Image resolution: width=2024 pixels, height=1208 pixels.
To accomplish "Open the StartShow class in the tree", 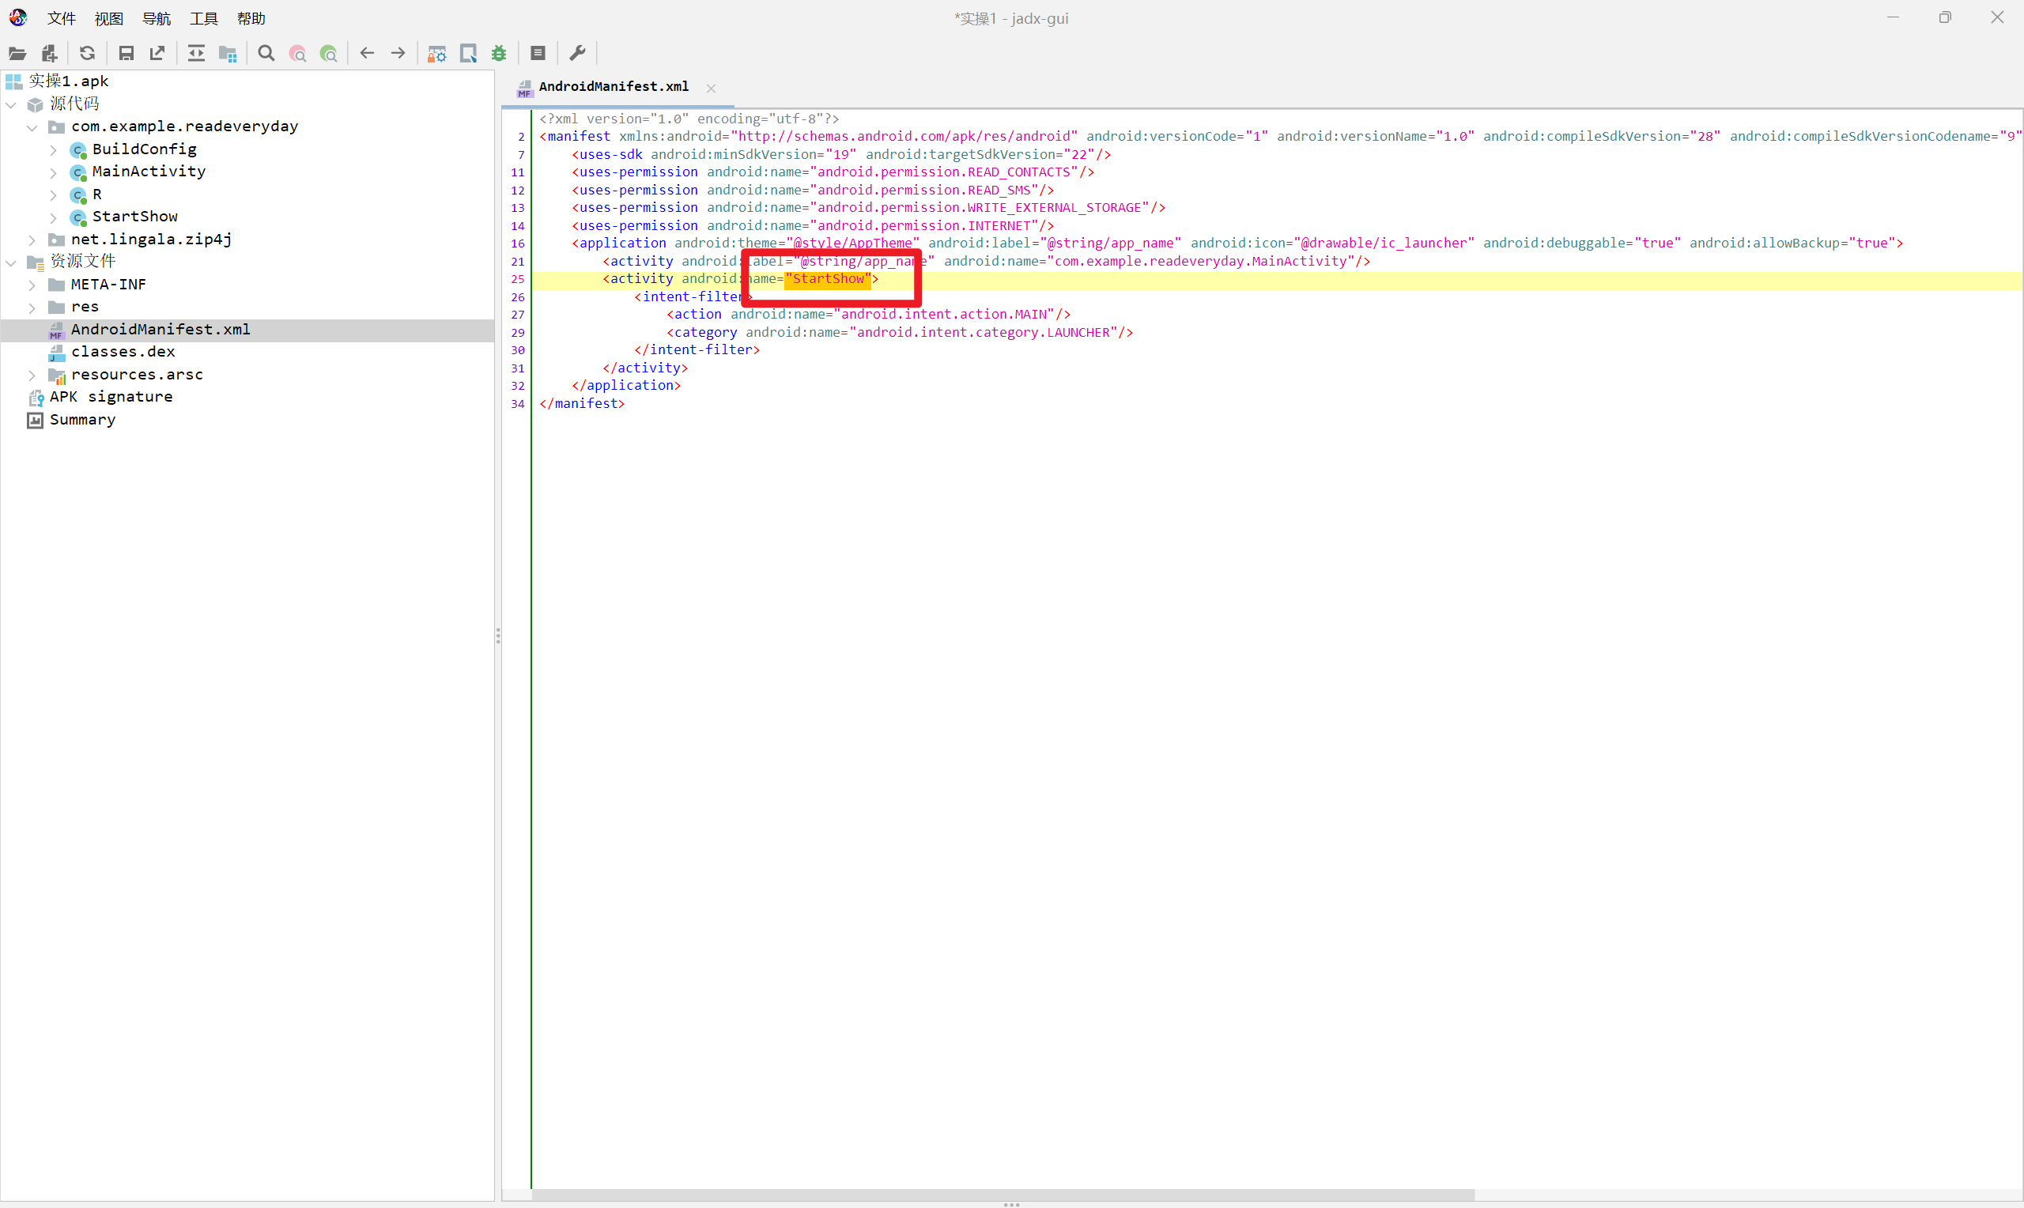I will (135, 216).
